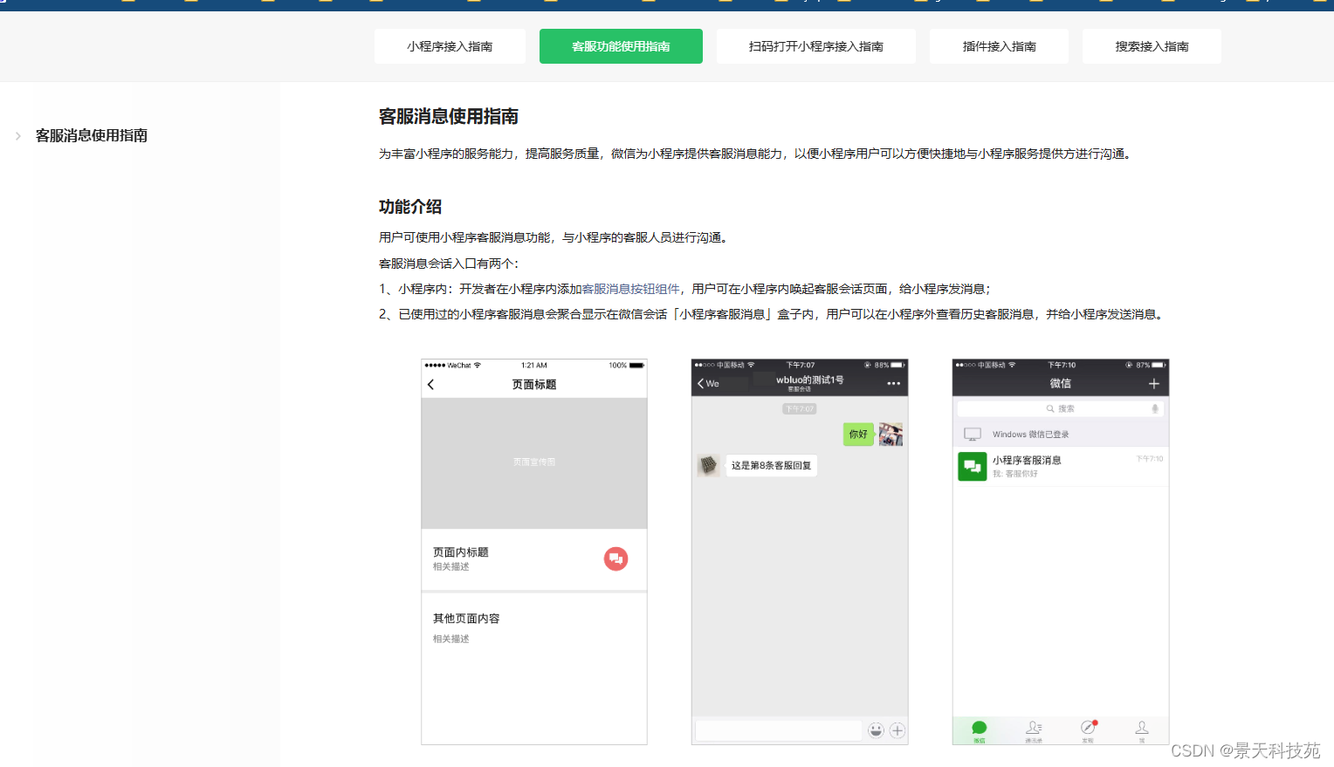This screenshot has height=767, width=1334.
Task: Click the service avatar beside the reply
Action: 709,465
